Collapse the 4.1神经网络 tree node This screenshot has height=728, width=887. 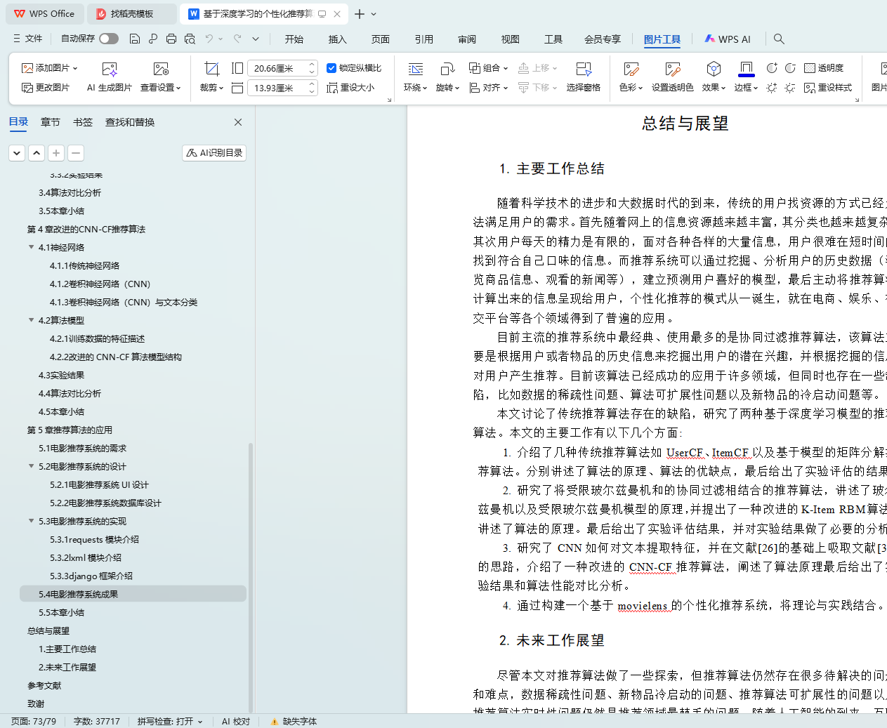click(31, 247)
